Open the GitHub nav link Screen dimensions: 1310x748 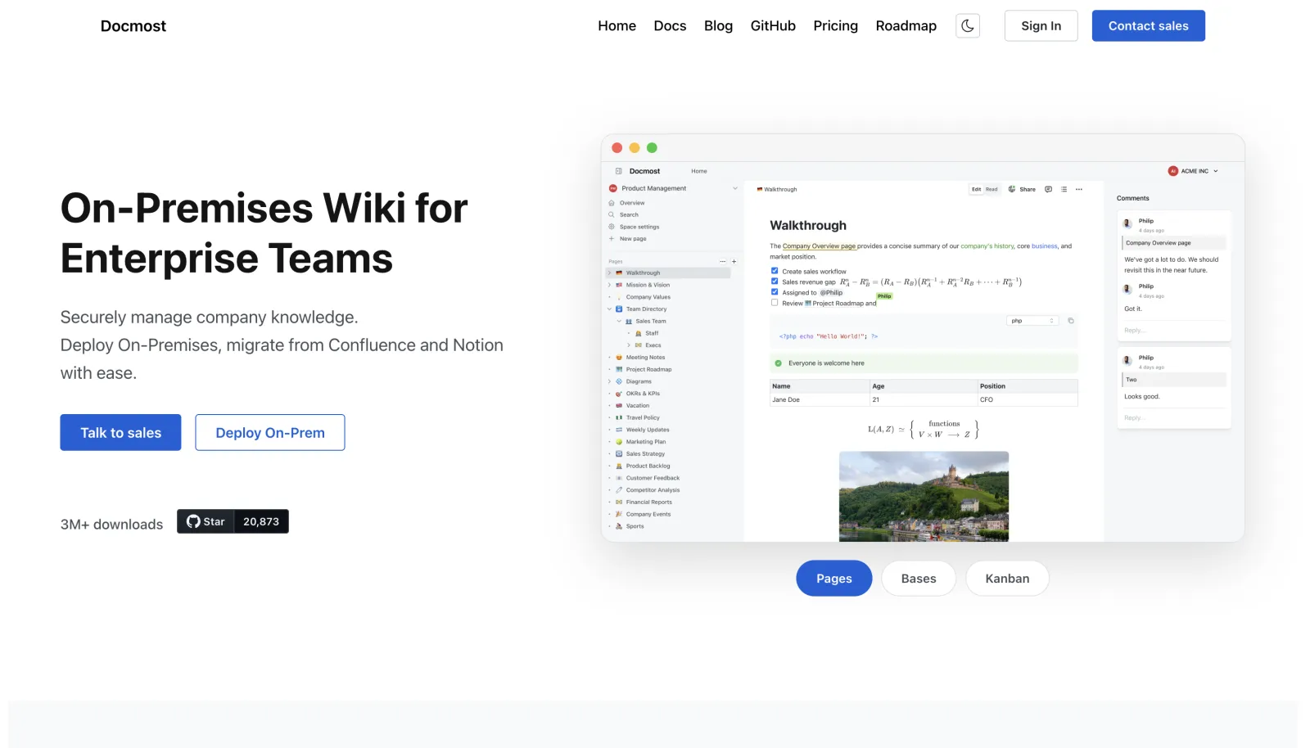[x=773, y=25]
